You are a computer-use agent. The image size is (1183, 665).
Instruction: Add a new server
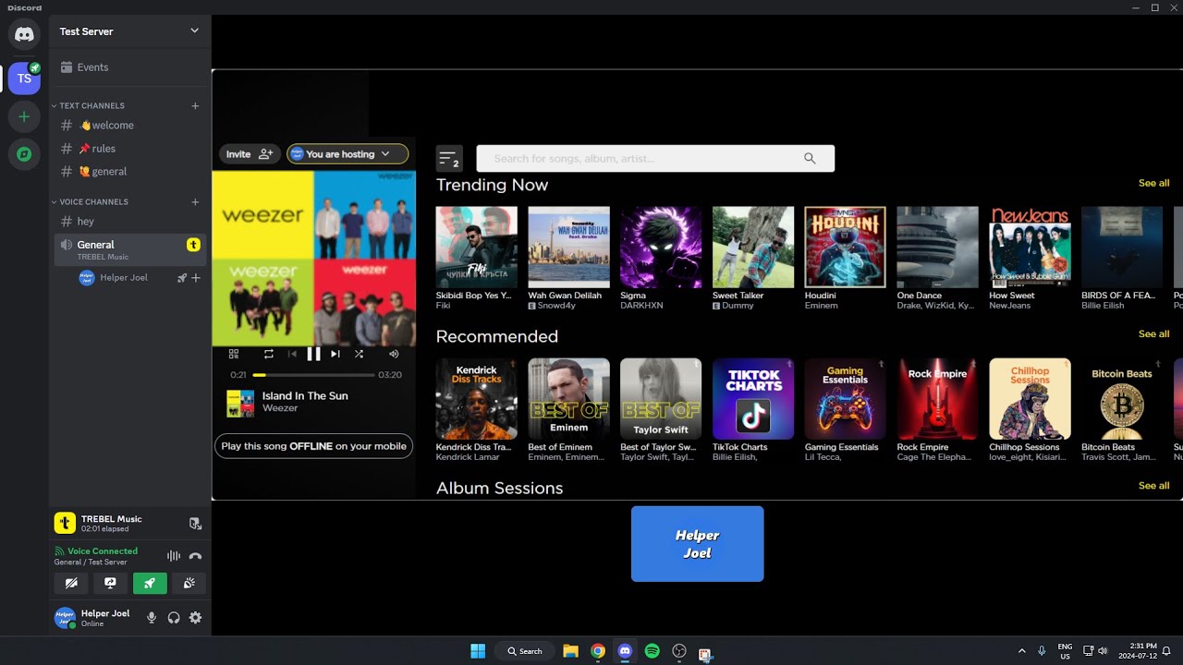click(24, 117)
